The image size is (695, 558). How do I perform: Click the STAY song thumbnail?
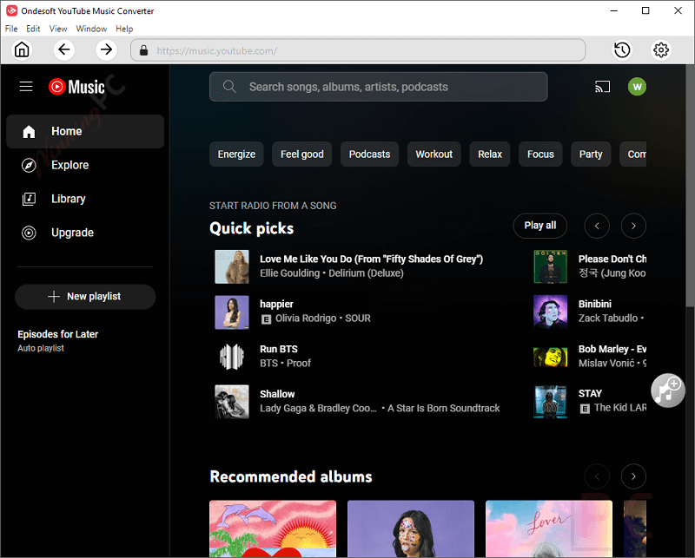pos(551,402)
